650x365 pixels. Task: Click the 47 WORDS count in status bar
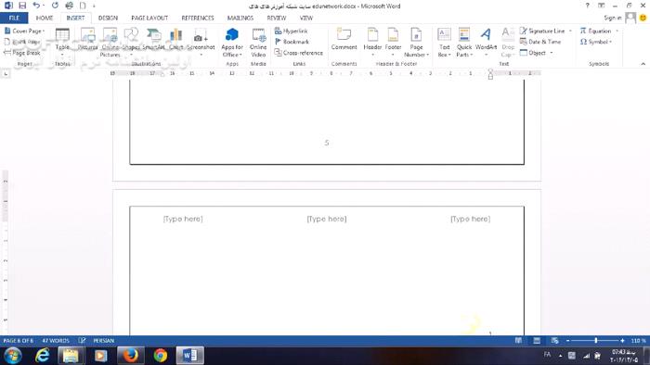pos(56,341)
